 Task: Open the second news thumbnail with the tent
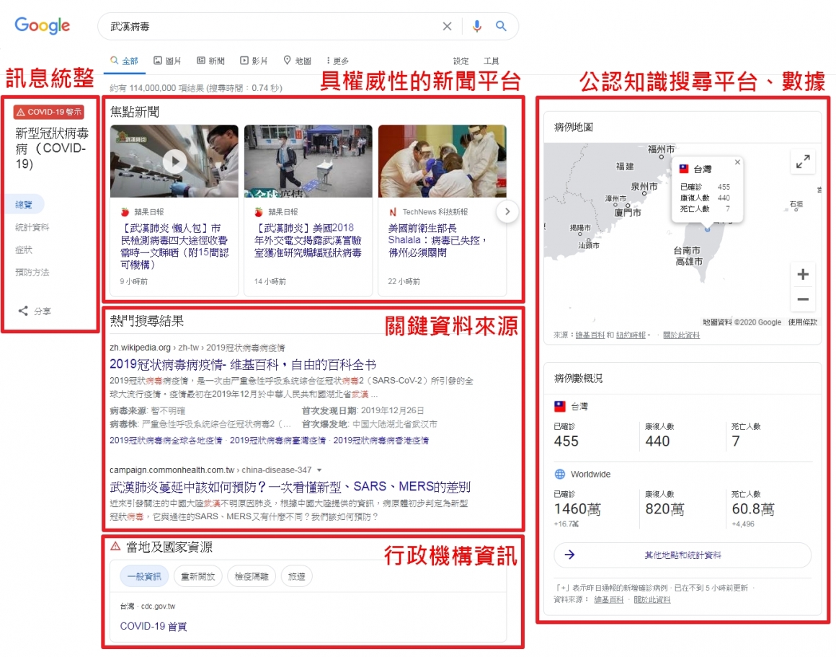tap(308, 161)
